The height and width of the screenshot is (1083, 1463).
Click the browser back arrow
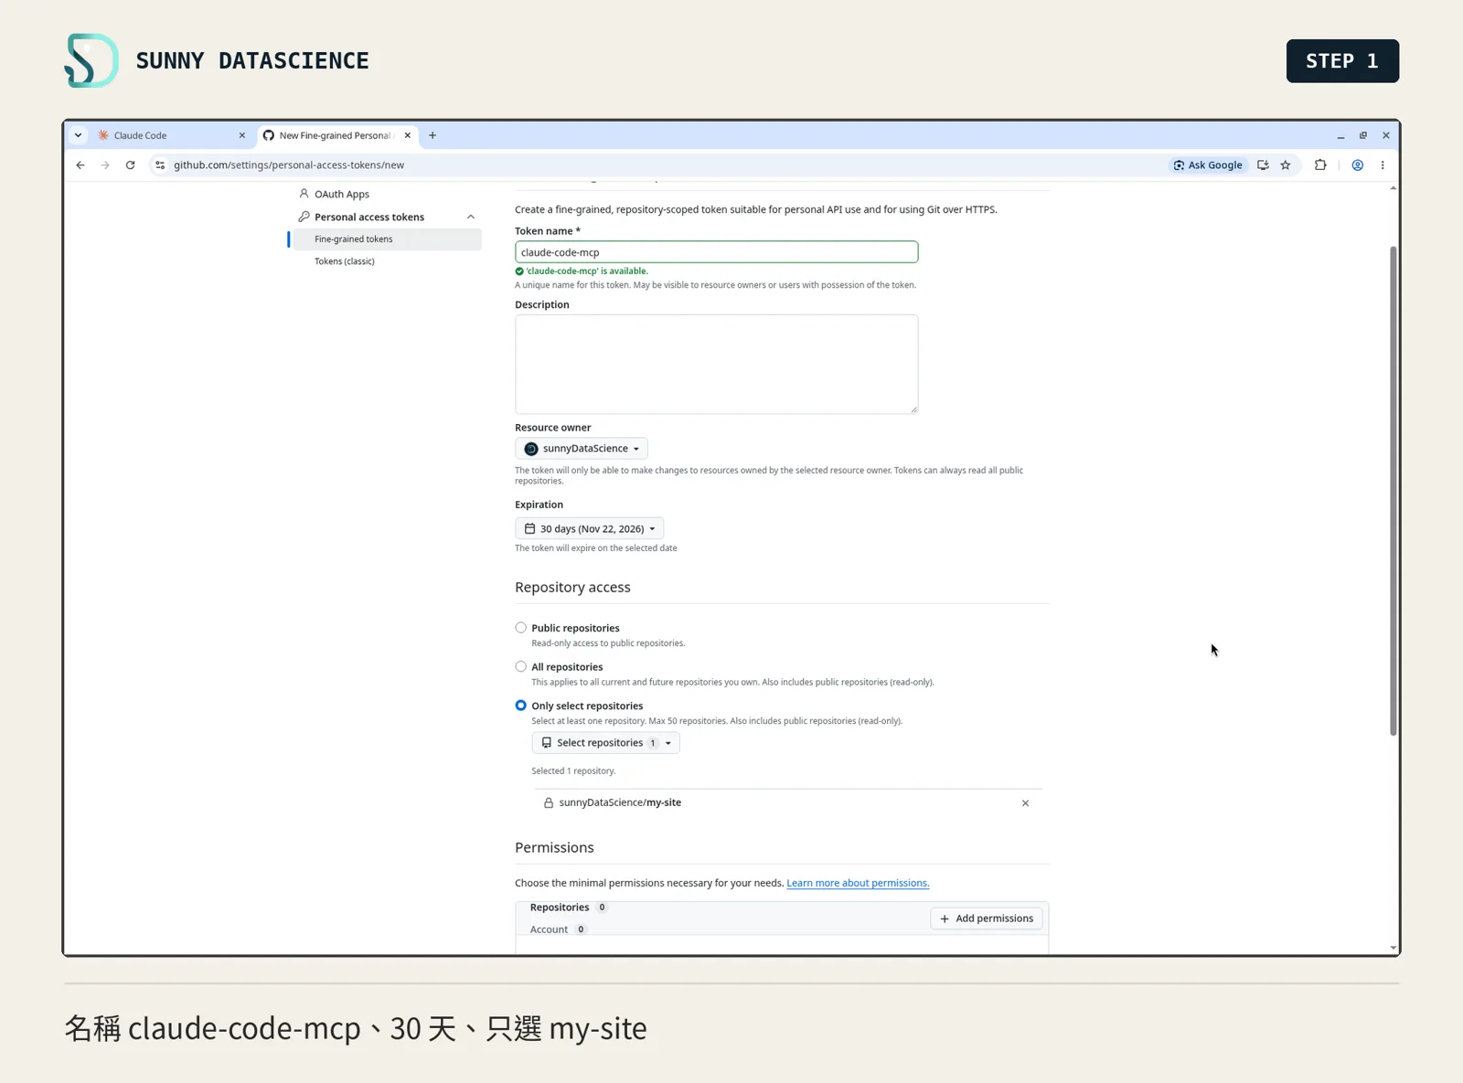(80, 165)
